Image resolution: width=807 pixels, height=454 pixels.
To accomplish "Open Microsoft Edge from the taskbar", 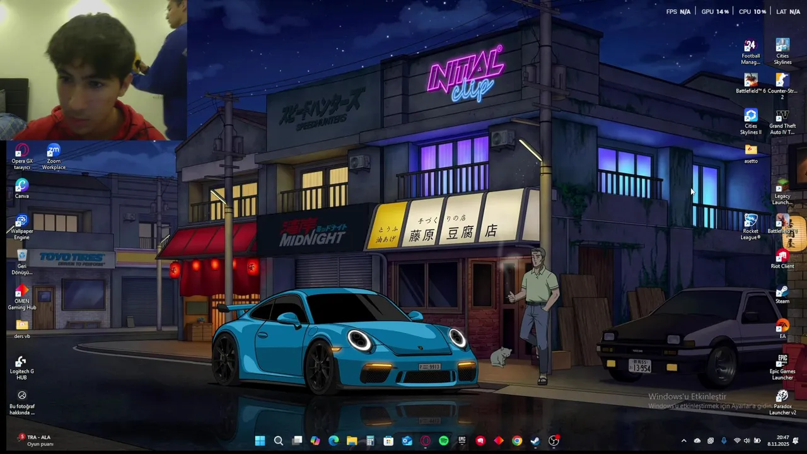I will click(334, 441).
